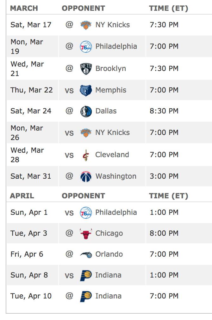Select the Sat, Mar 24 date cell
Screen dimensions: 212x320
[31, 111]
